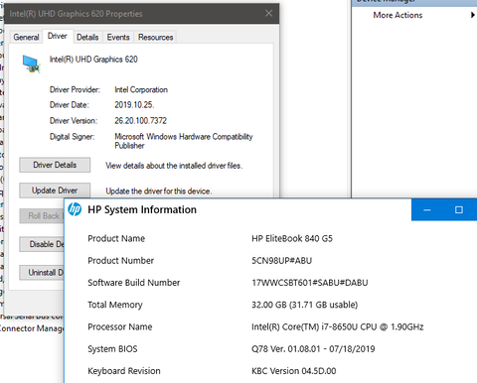Viewport: 477px width, 383px height.
Task: Select driver date 2019.10.25. value
Action: click(x=134, y=105)
